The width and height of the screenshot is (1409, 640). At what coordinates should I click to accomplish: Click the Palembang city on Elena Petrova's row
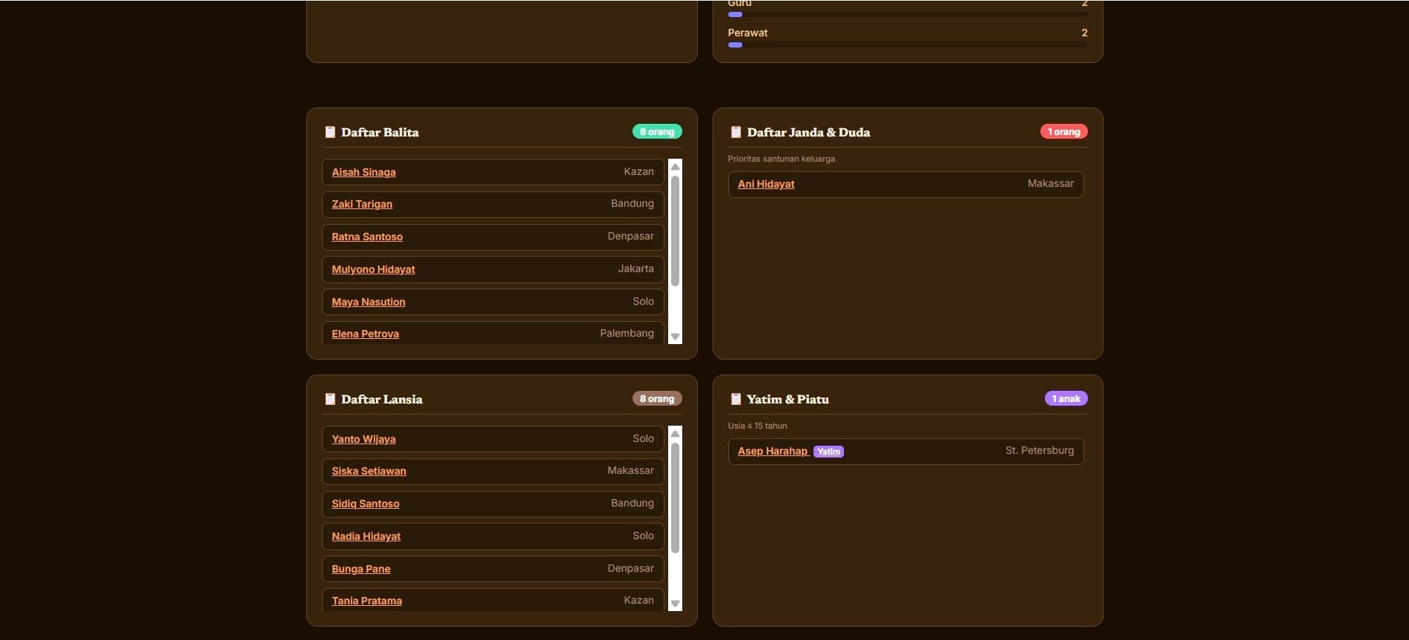(x=627, y=333)
